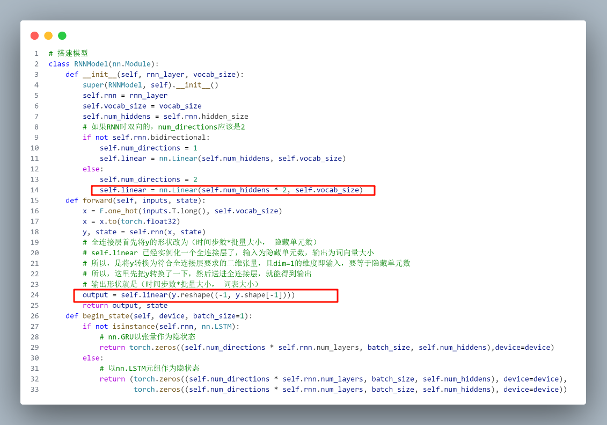Screen dimensions: 607x425
Task: Click the green maximize window dot
Action: [x=62, y=35]
